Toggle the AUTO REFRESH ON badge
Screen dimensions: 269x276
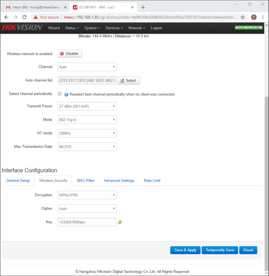click(x=249, y=28)
